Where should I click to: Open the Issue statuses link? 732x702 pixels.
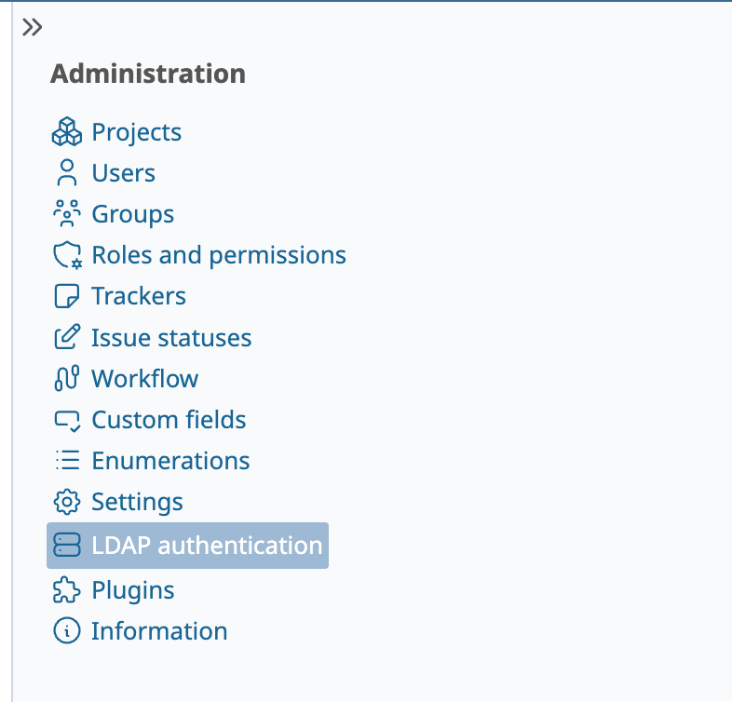tap(171, 337)
